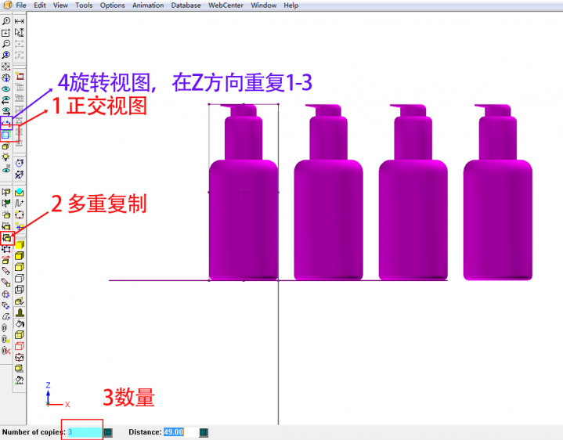Select the Zoom Rectangle tool

point(6,33)
